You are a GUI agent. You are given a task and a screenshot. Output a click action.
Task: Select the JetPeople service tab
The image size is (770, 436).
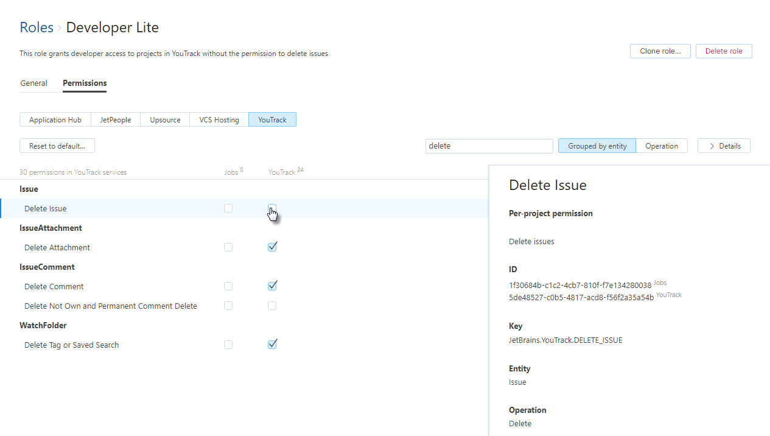(x=115, y=119)
